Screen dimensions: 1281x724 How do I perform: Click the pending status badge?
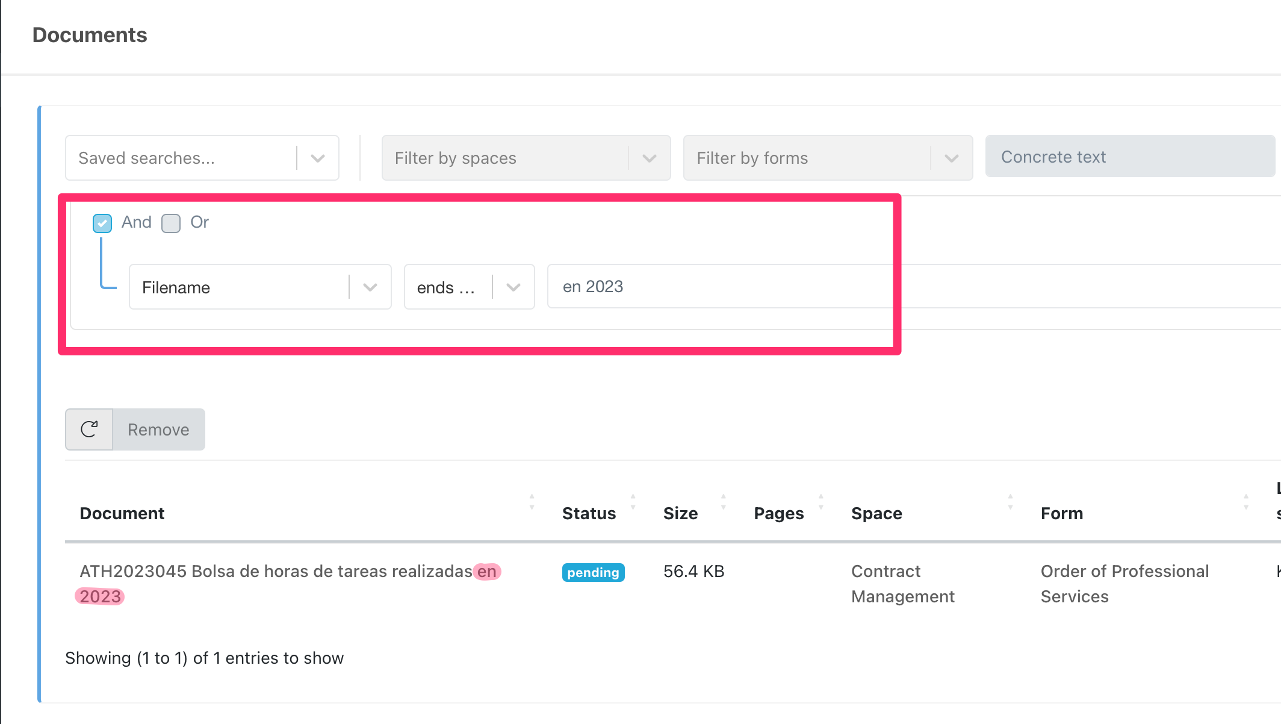click(x=593, y=572)
